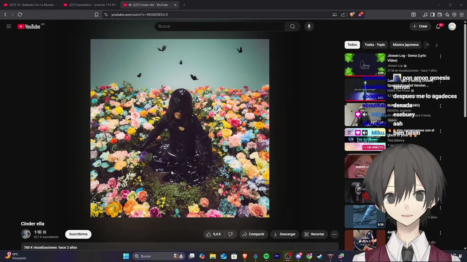Image resolution: width=467 pixels, height=262 pixels.
Task: Open the Brave playlist music note icon
Action: (425, 15)
